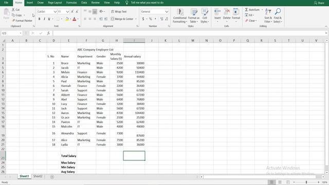Toggle Wrap Text
The image size is (329, 185).
click(x=119, y=11)
